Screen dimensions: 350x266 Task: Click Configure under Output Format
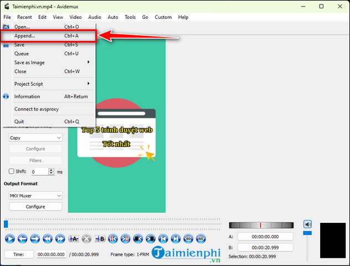tap(35, 207)
